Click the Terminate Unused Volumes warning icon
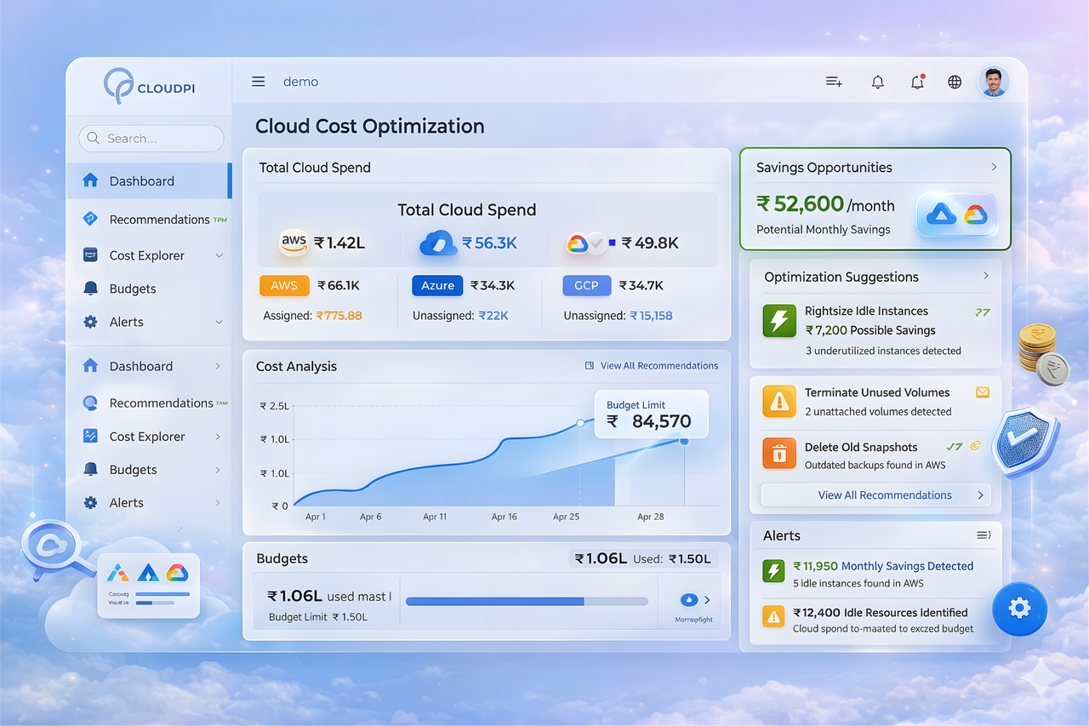The height and width of the screenshot is (726, 1089). coord(778,401)
